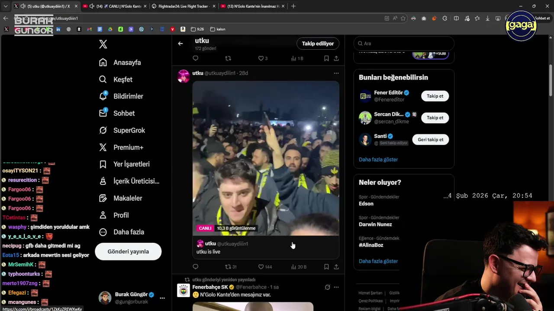Image resolution: width=554 pixels, height=311 pixels.
Task: Switch to N'Golo Kante'nin İnanılmaz tab
Action: (252, 6)
